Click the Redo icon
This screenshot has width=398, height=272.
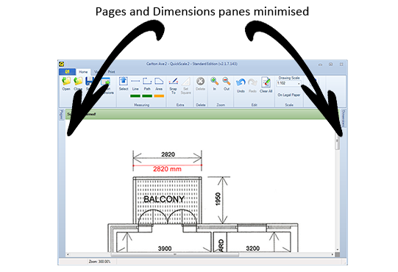252,85
